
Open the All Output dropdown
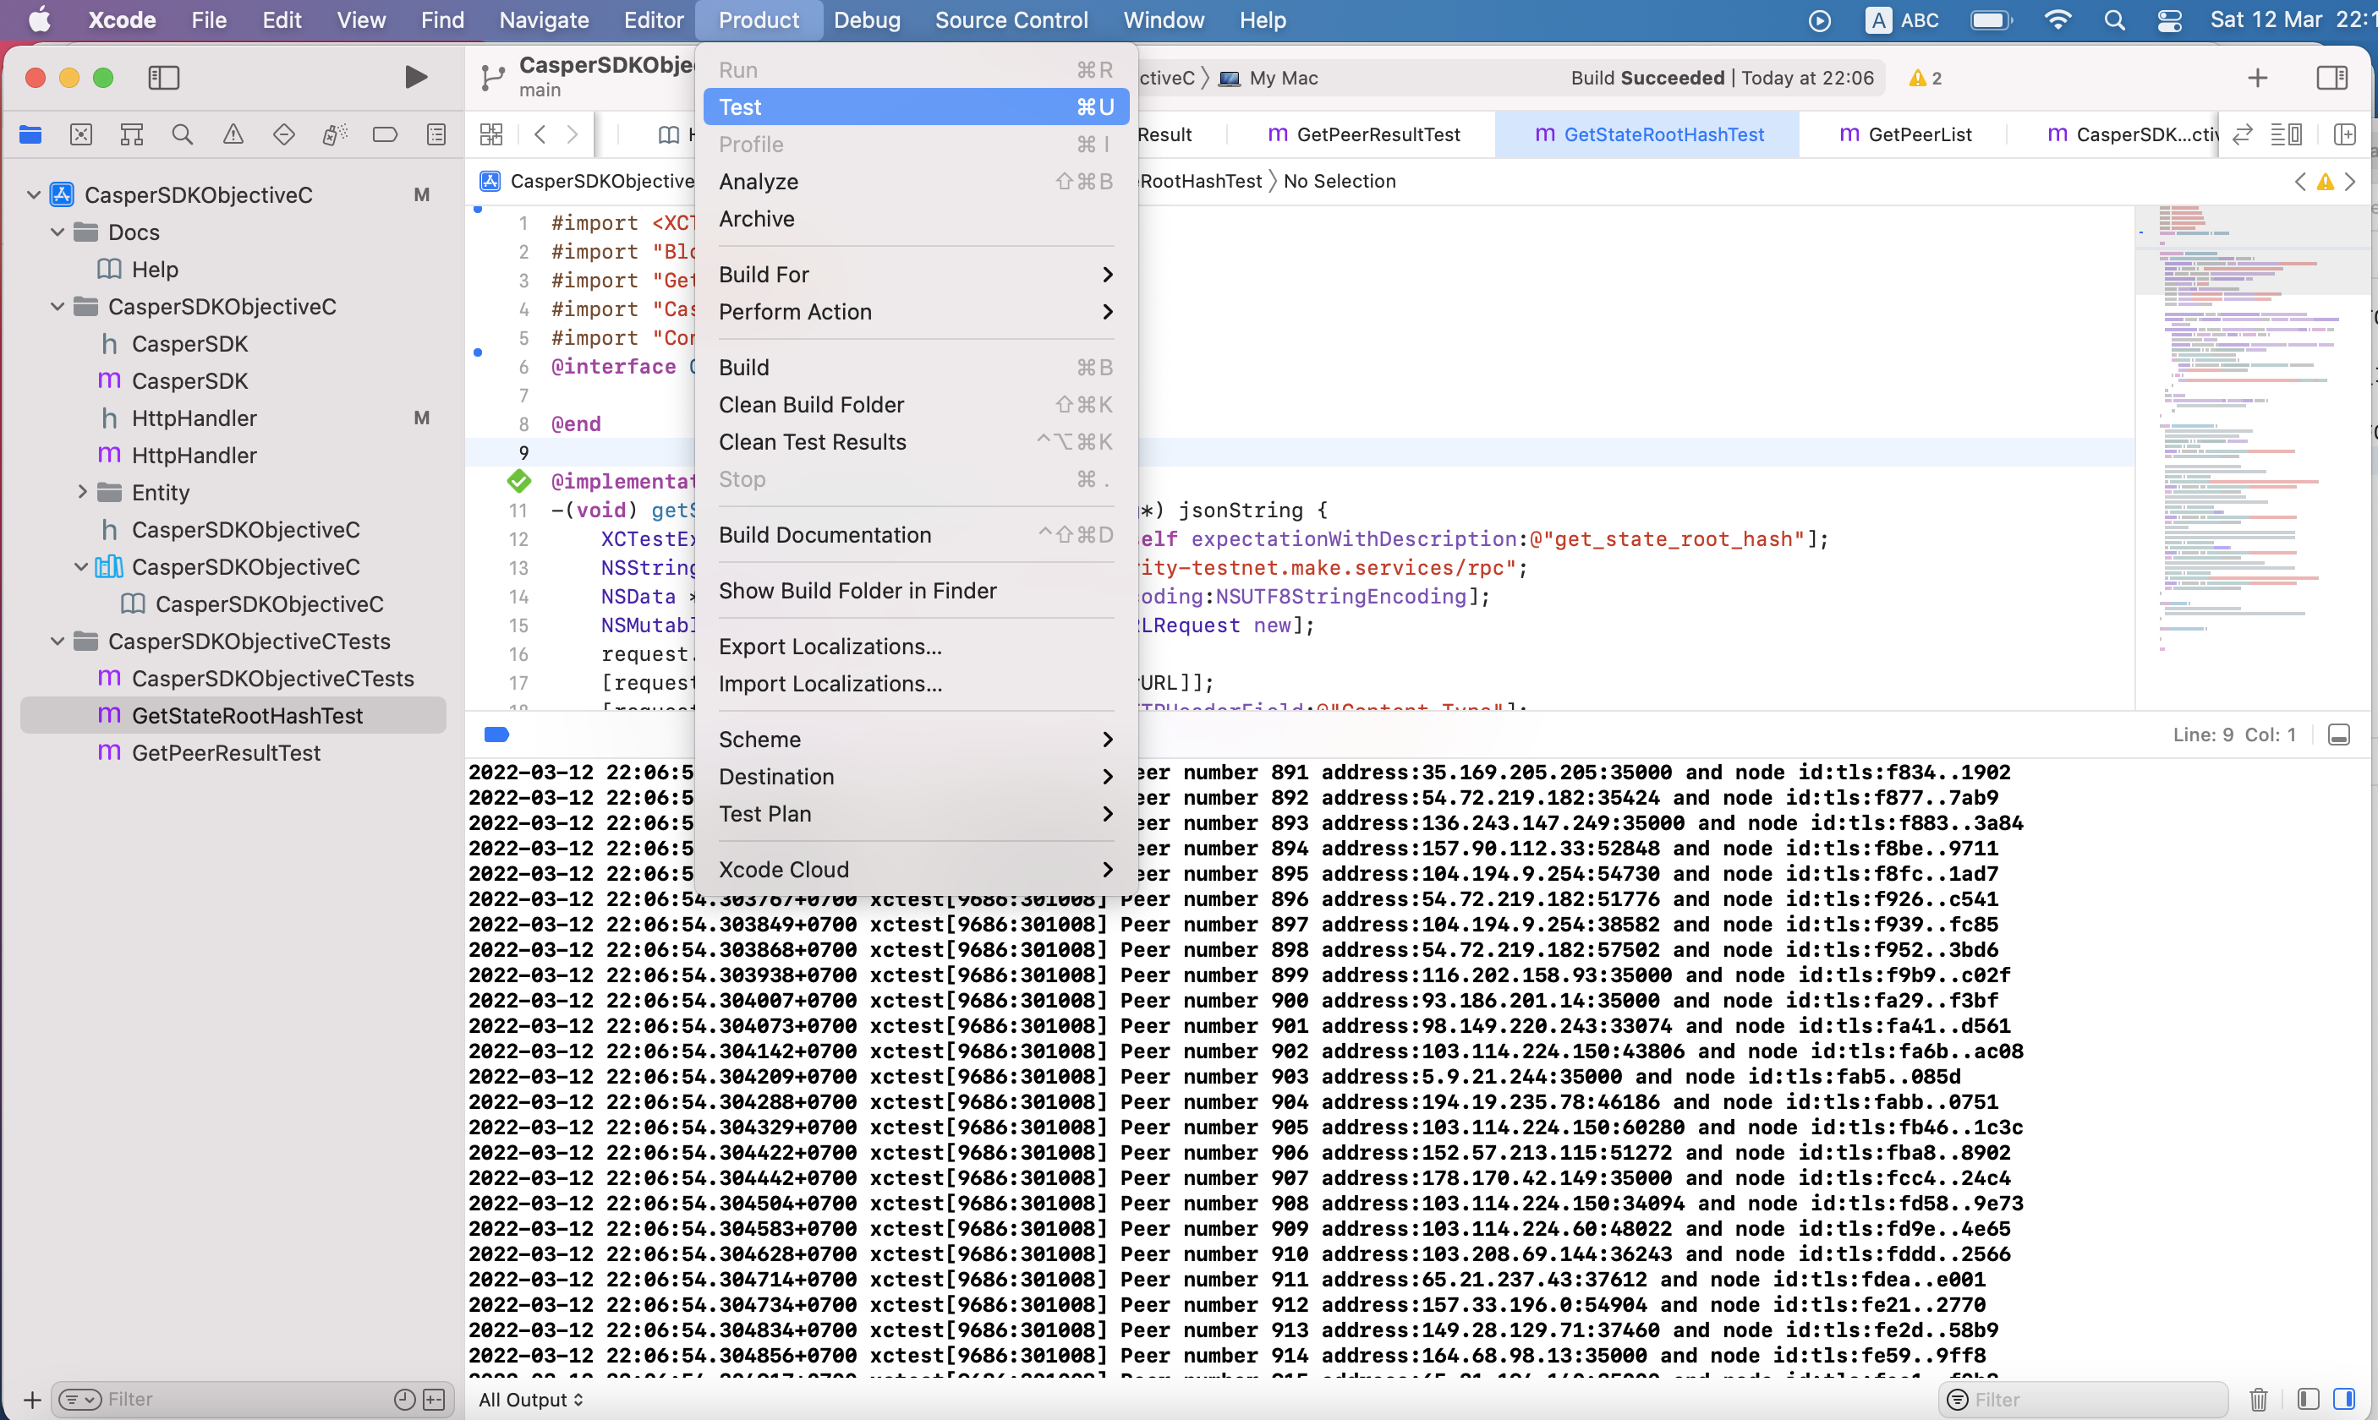click(x=531, y=1399)
